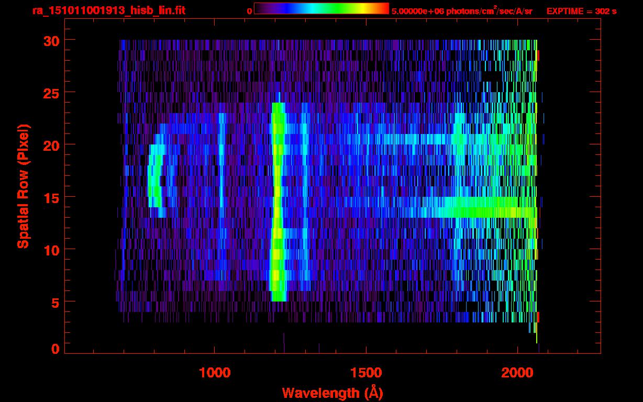This screenshot has height=402, width=643.
Task: Select the 2000 wavelength tick label
Action: (x=516, y=372)
